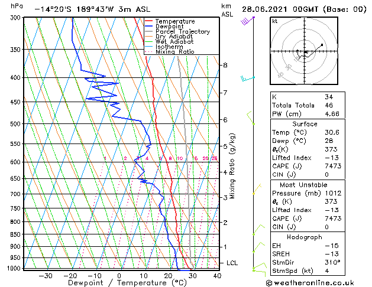Screen dimensions: 372x287
Task: Click the purple wind barb at 300 hPa
Action: pos(247,21)
